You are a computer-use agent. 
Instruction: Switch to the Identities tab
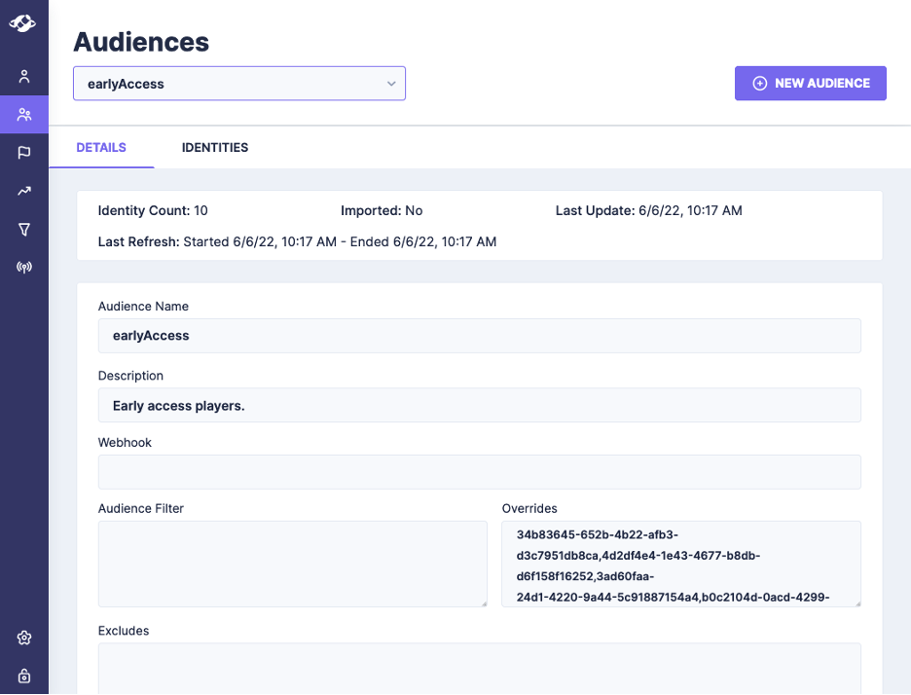tap(214, 148)
